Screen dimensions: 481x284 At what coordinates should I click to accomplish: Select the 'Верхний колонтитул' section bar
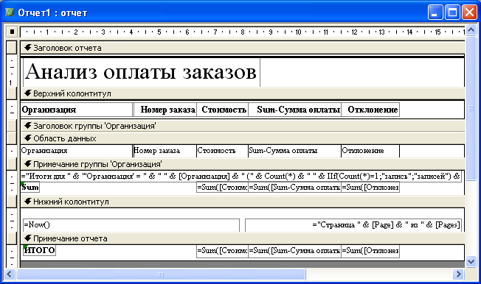[243, 93]
